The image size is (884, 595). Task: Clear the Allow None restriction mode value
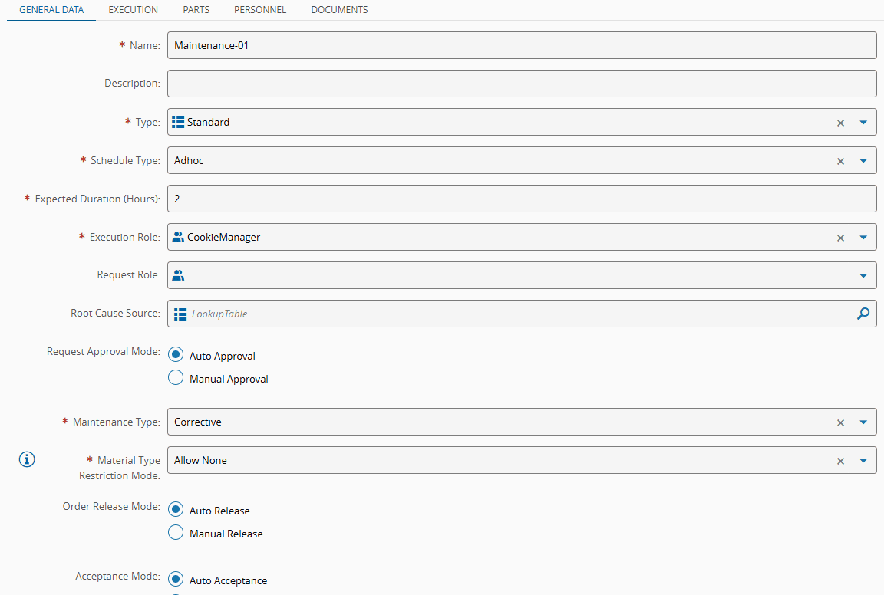(840, 461)
